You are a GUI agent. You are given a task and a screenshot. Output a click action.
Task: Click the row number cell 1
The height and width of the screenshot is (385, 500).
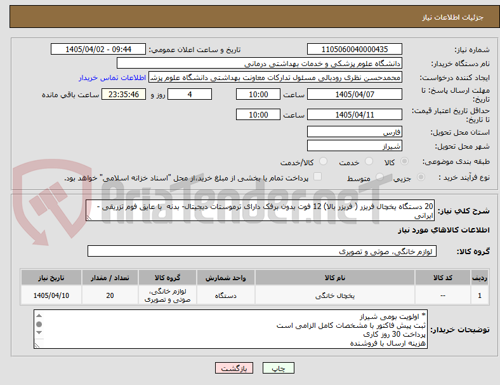[480, 295]
